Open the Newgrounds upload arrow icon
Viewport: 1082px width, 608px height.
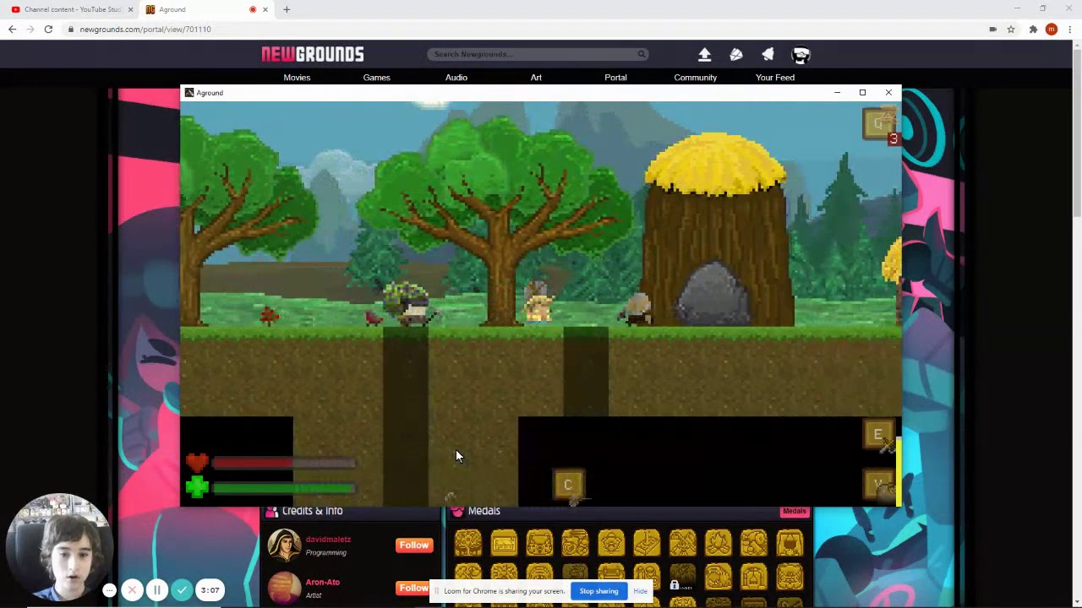pos(704,54)
